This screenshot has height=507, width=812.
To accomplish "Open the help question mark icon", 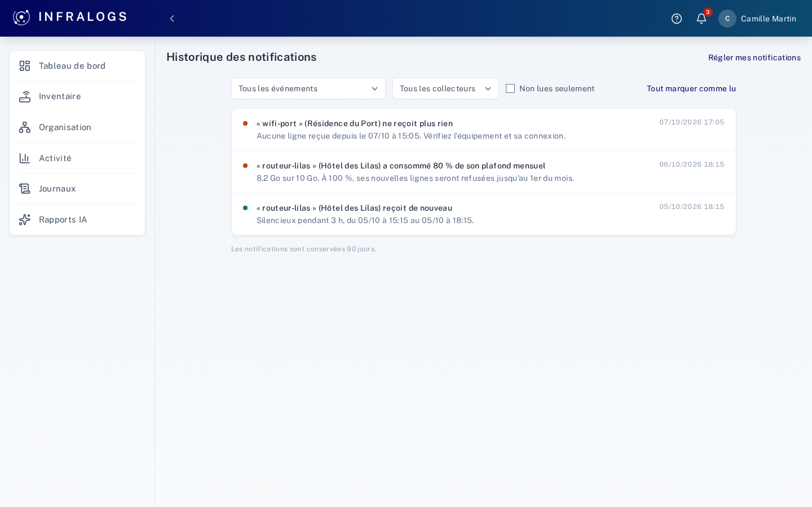I will 677,19.
